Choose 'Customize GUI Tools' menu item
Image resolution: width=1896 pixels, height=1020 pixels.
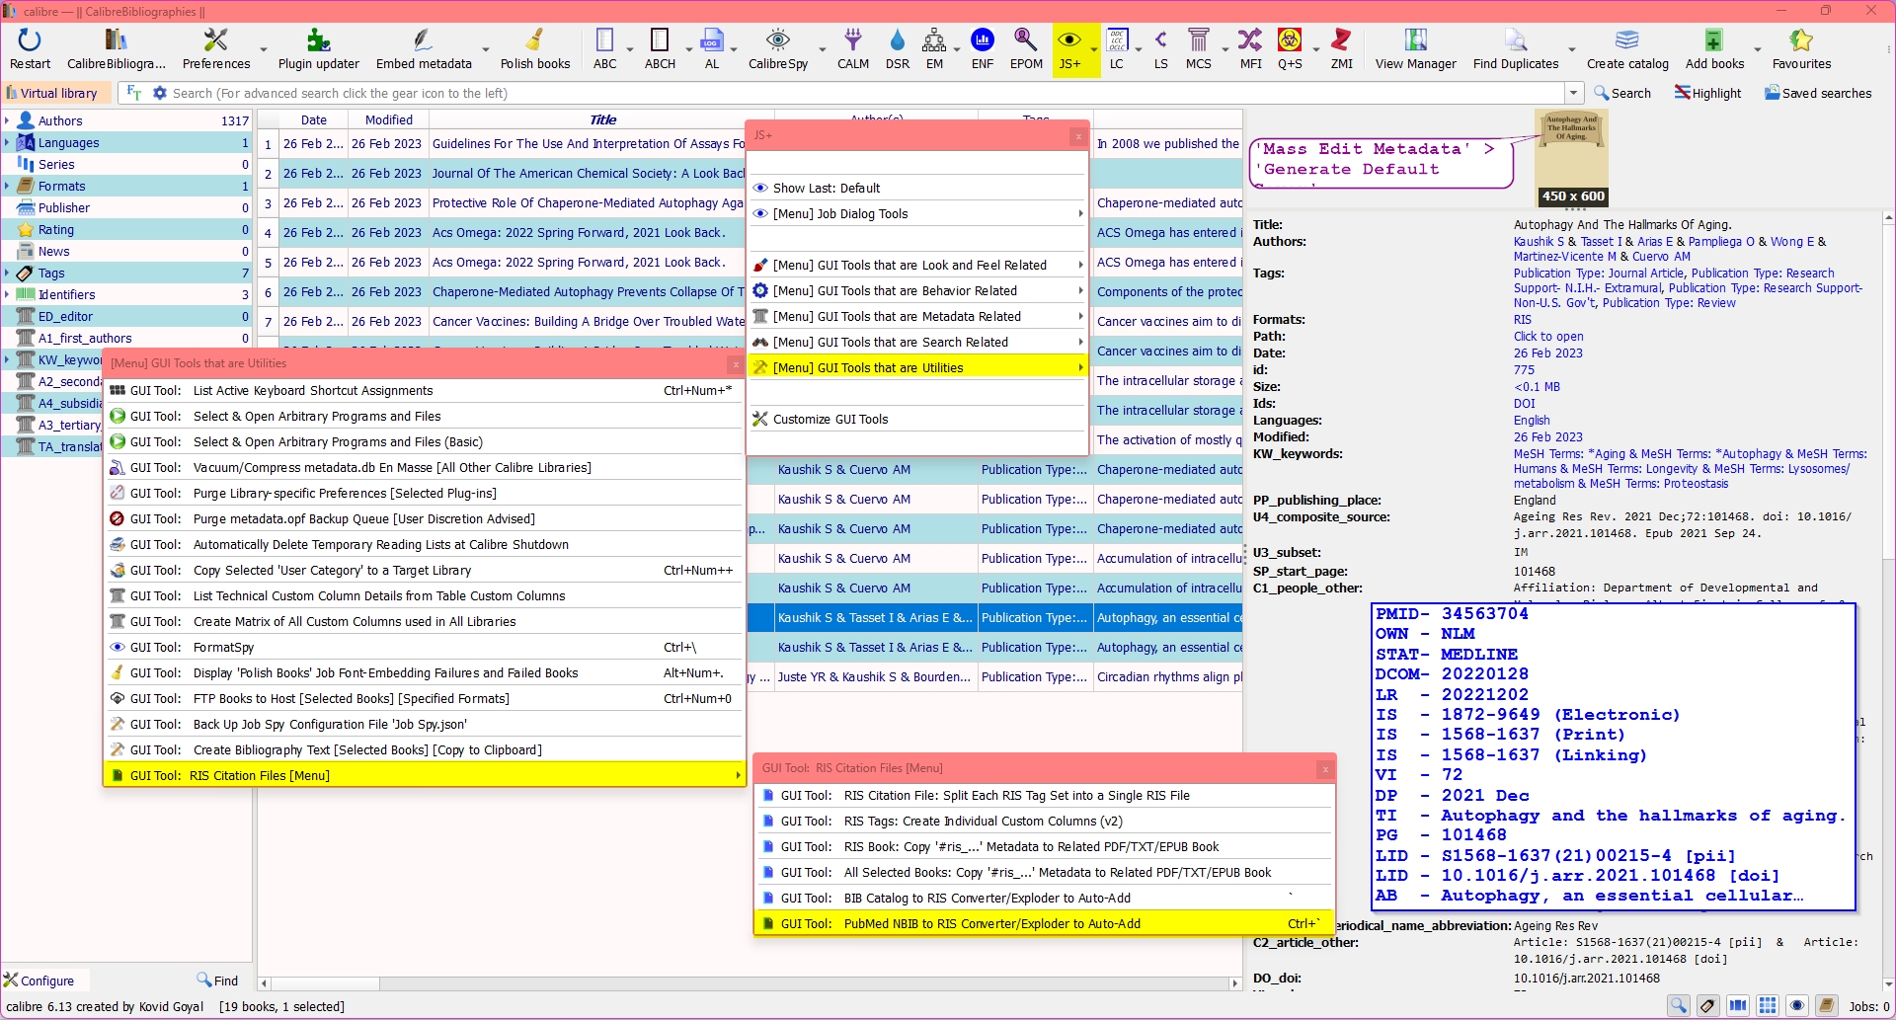pyautogui.click(x=830, y=419)
